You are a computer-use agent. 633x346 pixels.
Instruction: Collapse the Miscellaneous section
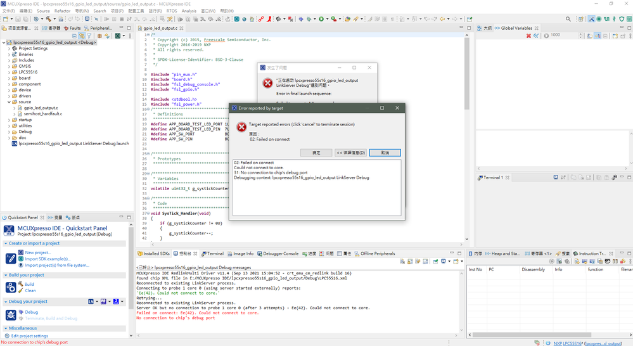point(6,328)
